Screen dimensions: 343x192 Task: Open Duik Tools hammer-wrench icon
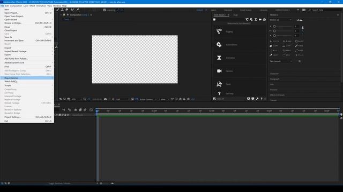219,84
